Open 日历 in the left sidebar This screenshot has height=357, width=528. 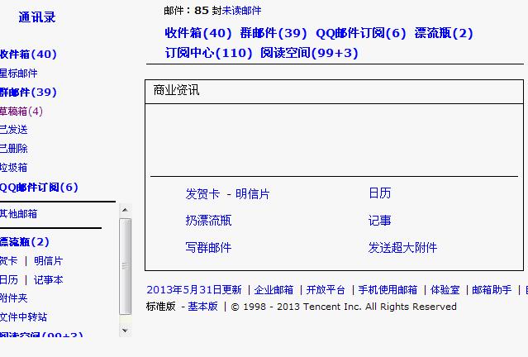coord(9,280)
